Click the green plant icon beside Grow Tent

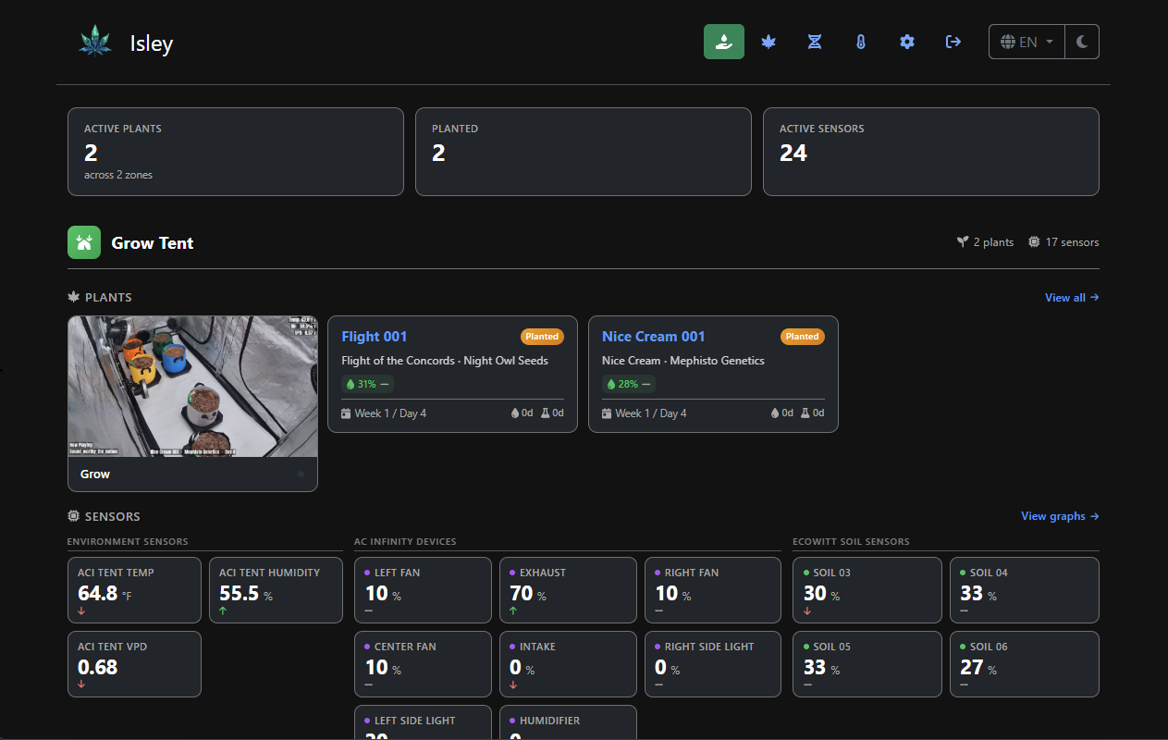pos(84,242)
